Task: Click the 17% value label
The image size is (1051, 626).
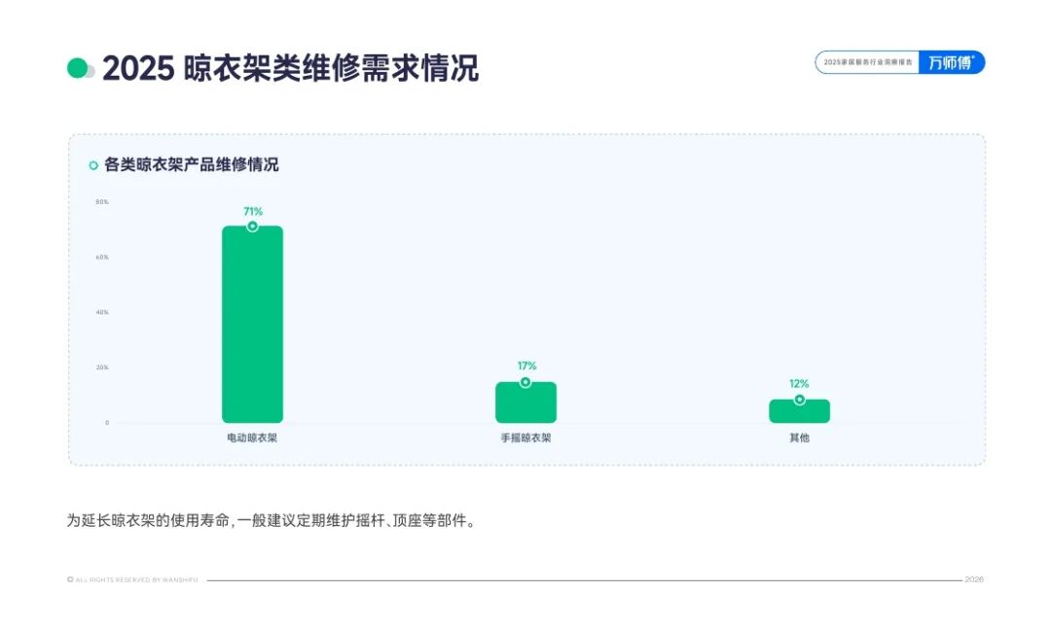Action: (526, 366)
